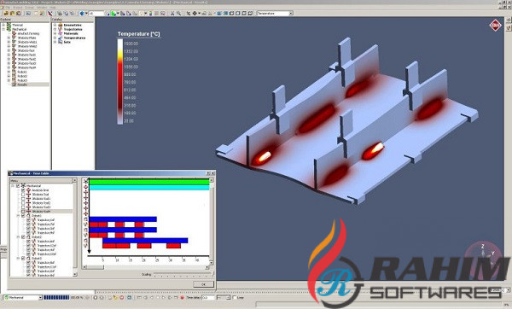Click the red record button in bottom bar

tap(182, 298)
